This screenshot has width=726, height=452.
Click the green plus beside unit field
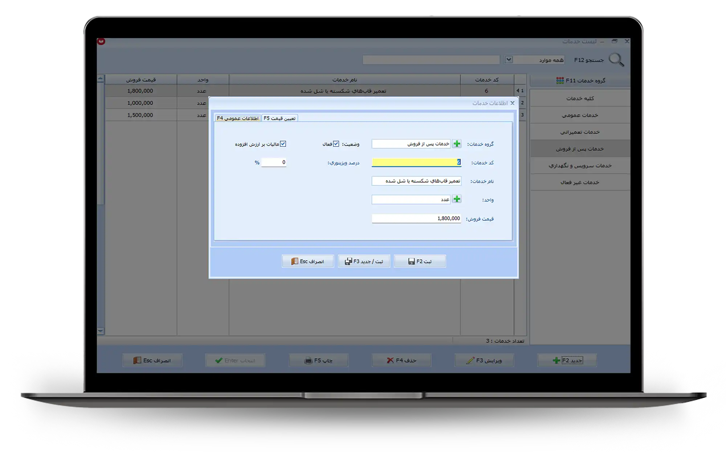pyautogui.click(x=457, y=199)
